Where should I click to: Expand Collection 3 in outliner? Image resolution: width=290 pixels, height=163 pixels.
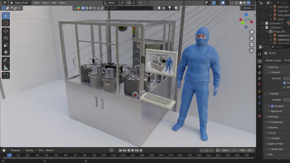[262, 23]
